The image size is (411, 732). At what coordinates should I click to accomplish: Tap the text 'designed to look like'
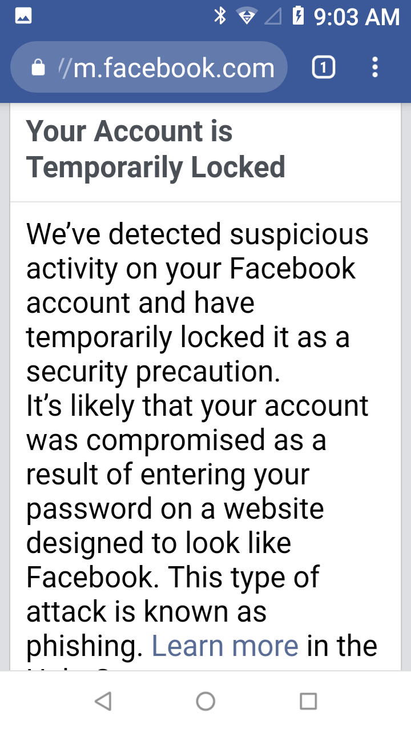point(159,543)
